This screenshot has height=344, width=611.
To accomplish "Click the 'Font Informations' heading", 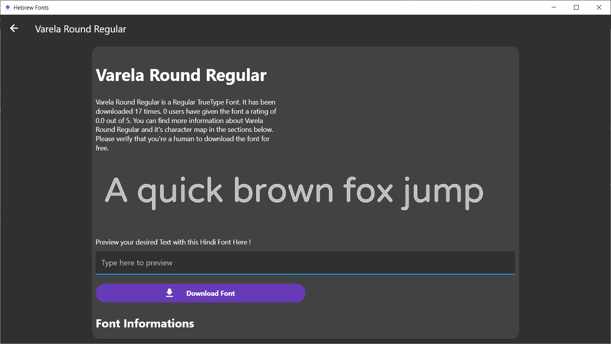I will pos(145,324).
